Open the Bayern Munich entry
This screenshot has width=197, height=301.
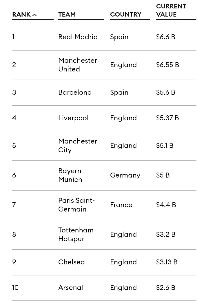click(70, 175)
